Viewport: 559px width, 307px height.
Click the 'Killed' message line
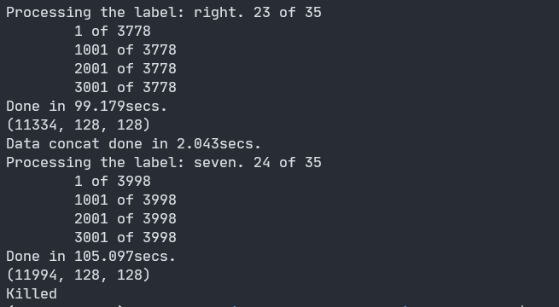(32, 294)
